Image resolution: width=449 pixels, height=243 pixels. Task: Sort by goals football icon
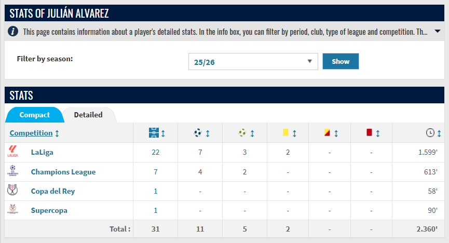[x=198, y=133]
